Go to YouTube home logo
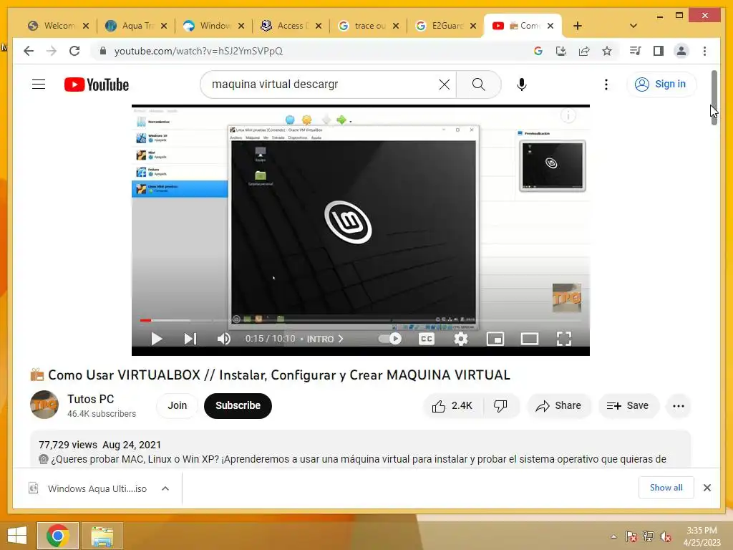This screenshot has height=550, width=733. (x=97, y=85)
